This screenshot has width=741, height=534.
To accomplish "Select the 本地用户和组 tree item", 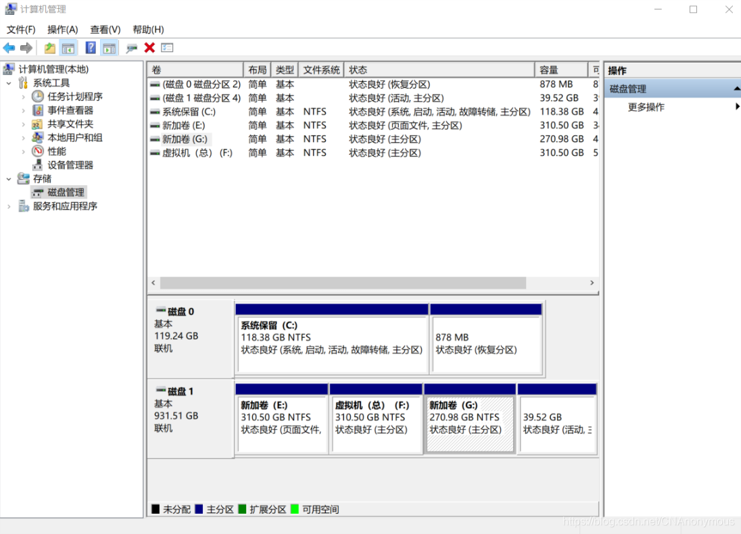I will pos(74,137).
